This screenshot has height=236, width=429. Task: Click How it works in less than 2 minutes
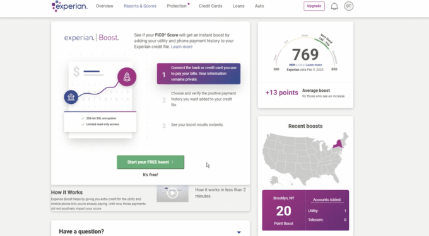220,193
